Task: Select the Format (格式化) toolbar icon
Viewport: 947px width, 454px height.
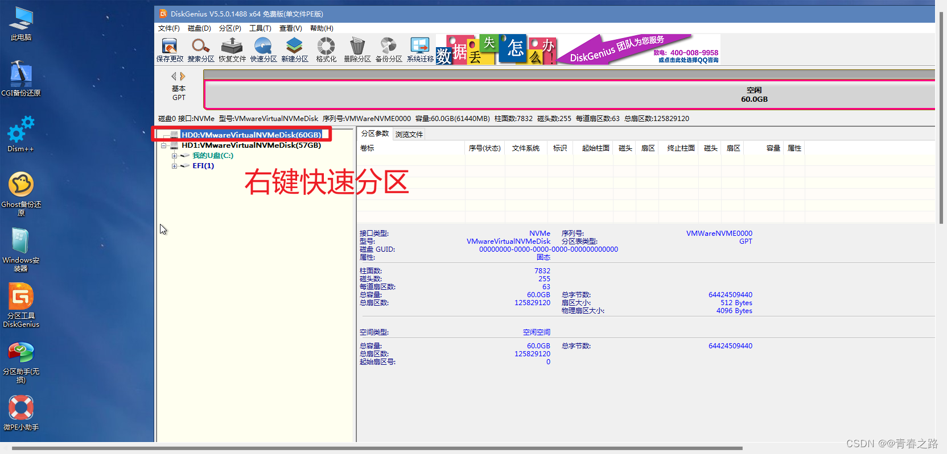Action: pos(326,49)
